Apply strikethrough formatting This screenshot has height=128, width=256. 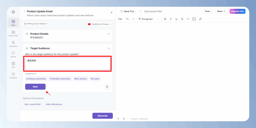[182, 19]
